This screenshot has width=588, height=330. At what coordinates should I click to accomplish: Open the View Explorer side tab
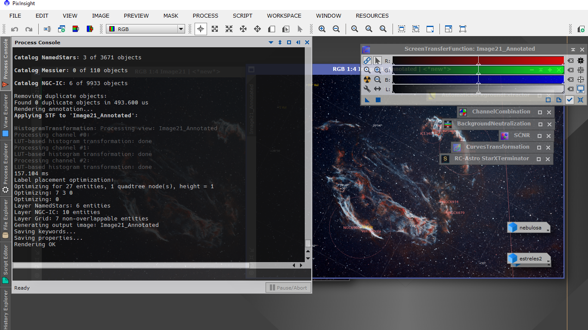coord(6,116)
